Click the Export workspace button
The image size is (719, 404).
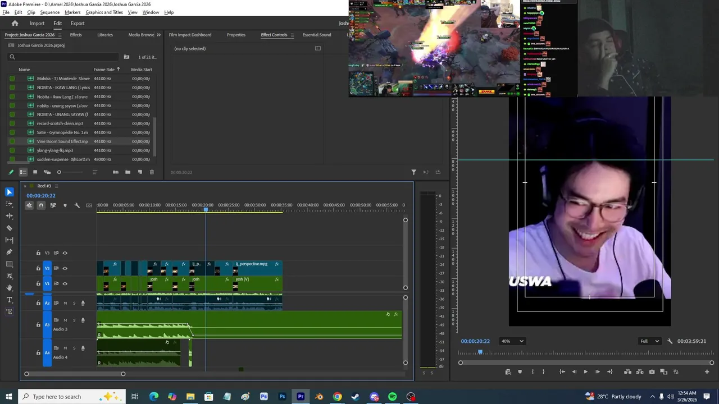pos(78,24)
